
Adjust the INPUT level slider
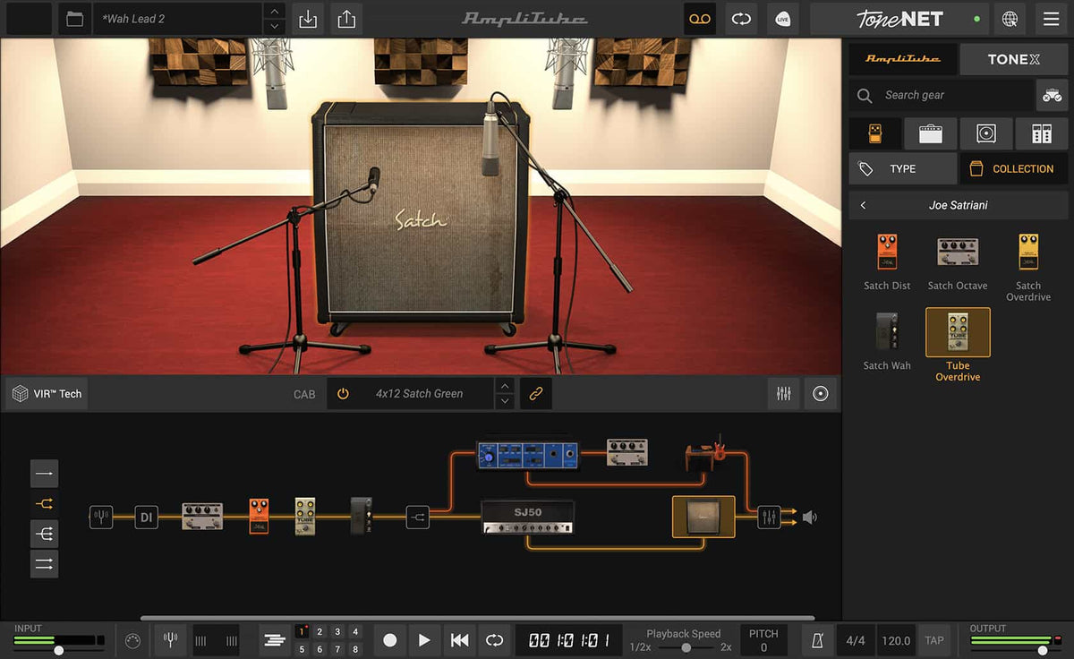point(59,650)
